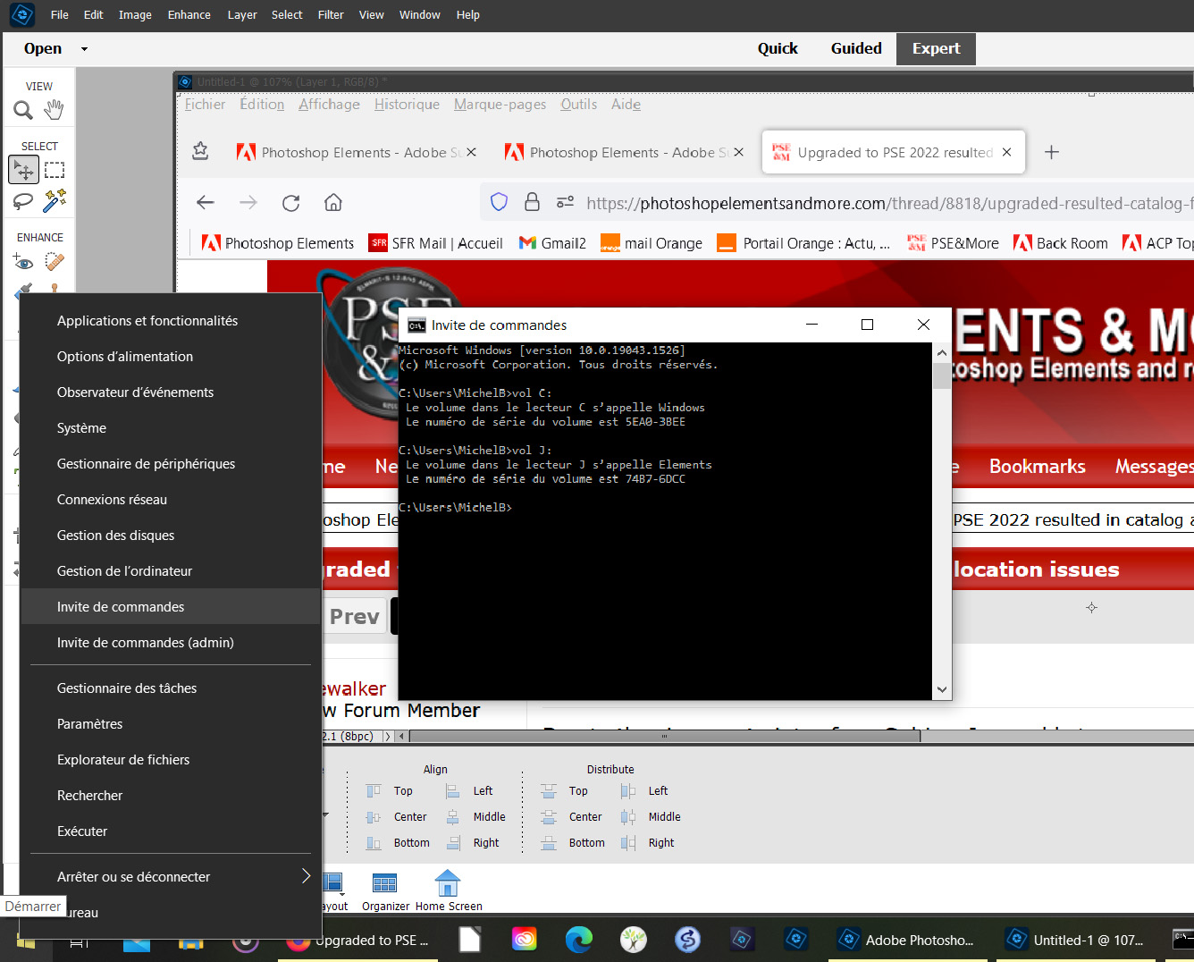Choose the Lasso tool

click(x=23, y=201)
